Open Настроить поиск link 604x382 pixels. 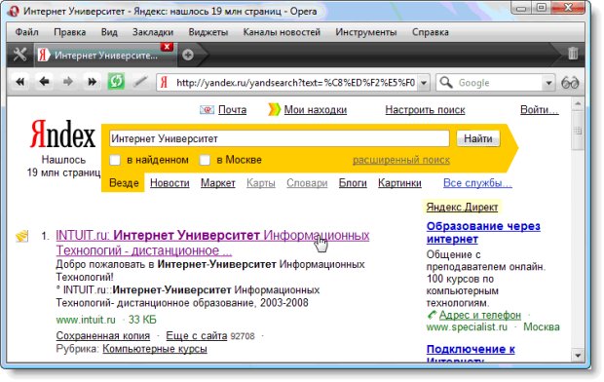[x=425, y=110]
